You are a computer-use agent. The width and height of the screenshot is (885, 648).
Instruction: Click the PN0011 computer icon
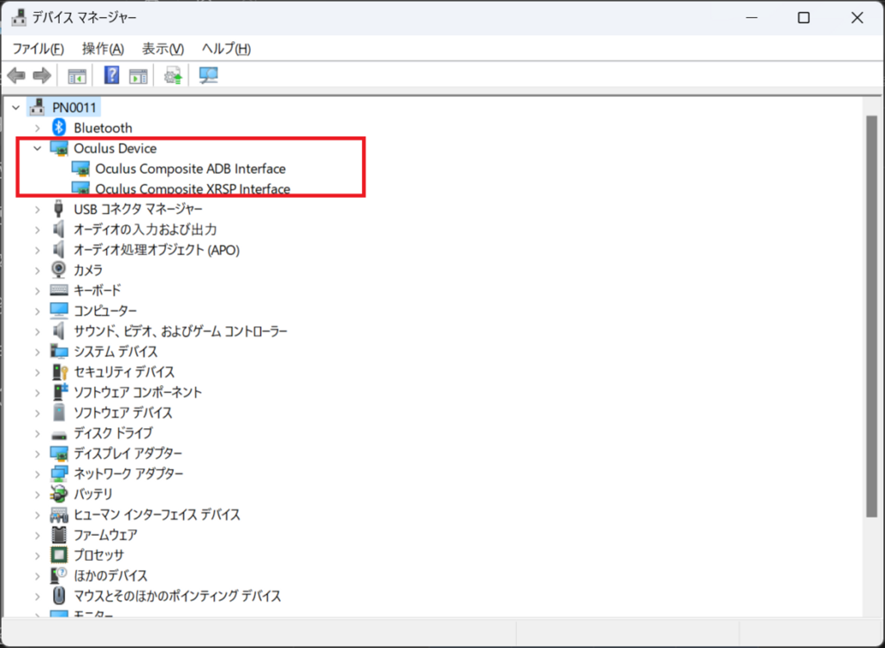point(37,107)
